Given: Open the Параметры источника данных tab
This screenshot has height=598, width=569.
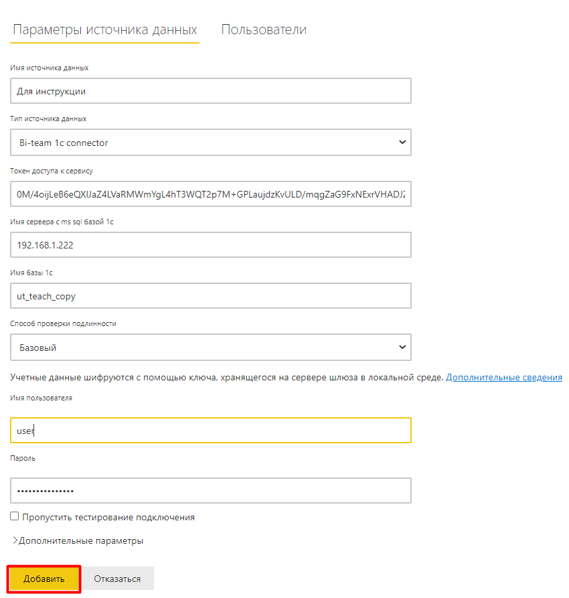Looking at the screenshot, I should pyautogui.click(x=104, y=30).
